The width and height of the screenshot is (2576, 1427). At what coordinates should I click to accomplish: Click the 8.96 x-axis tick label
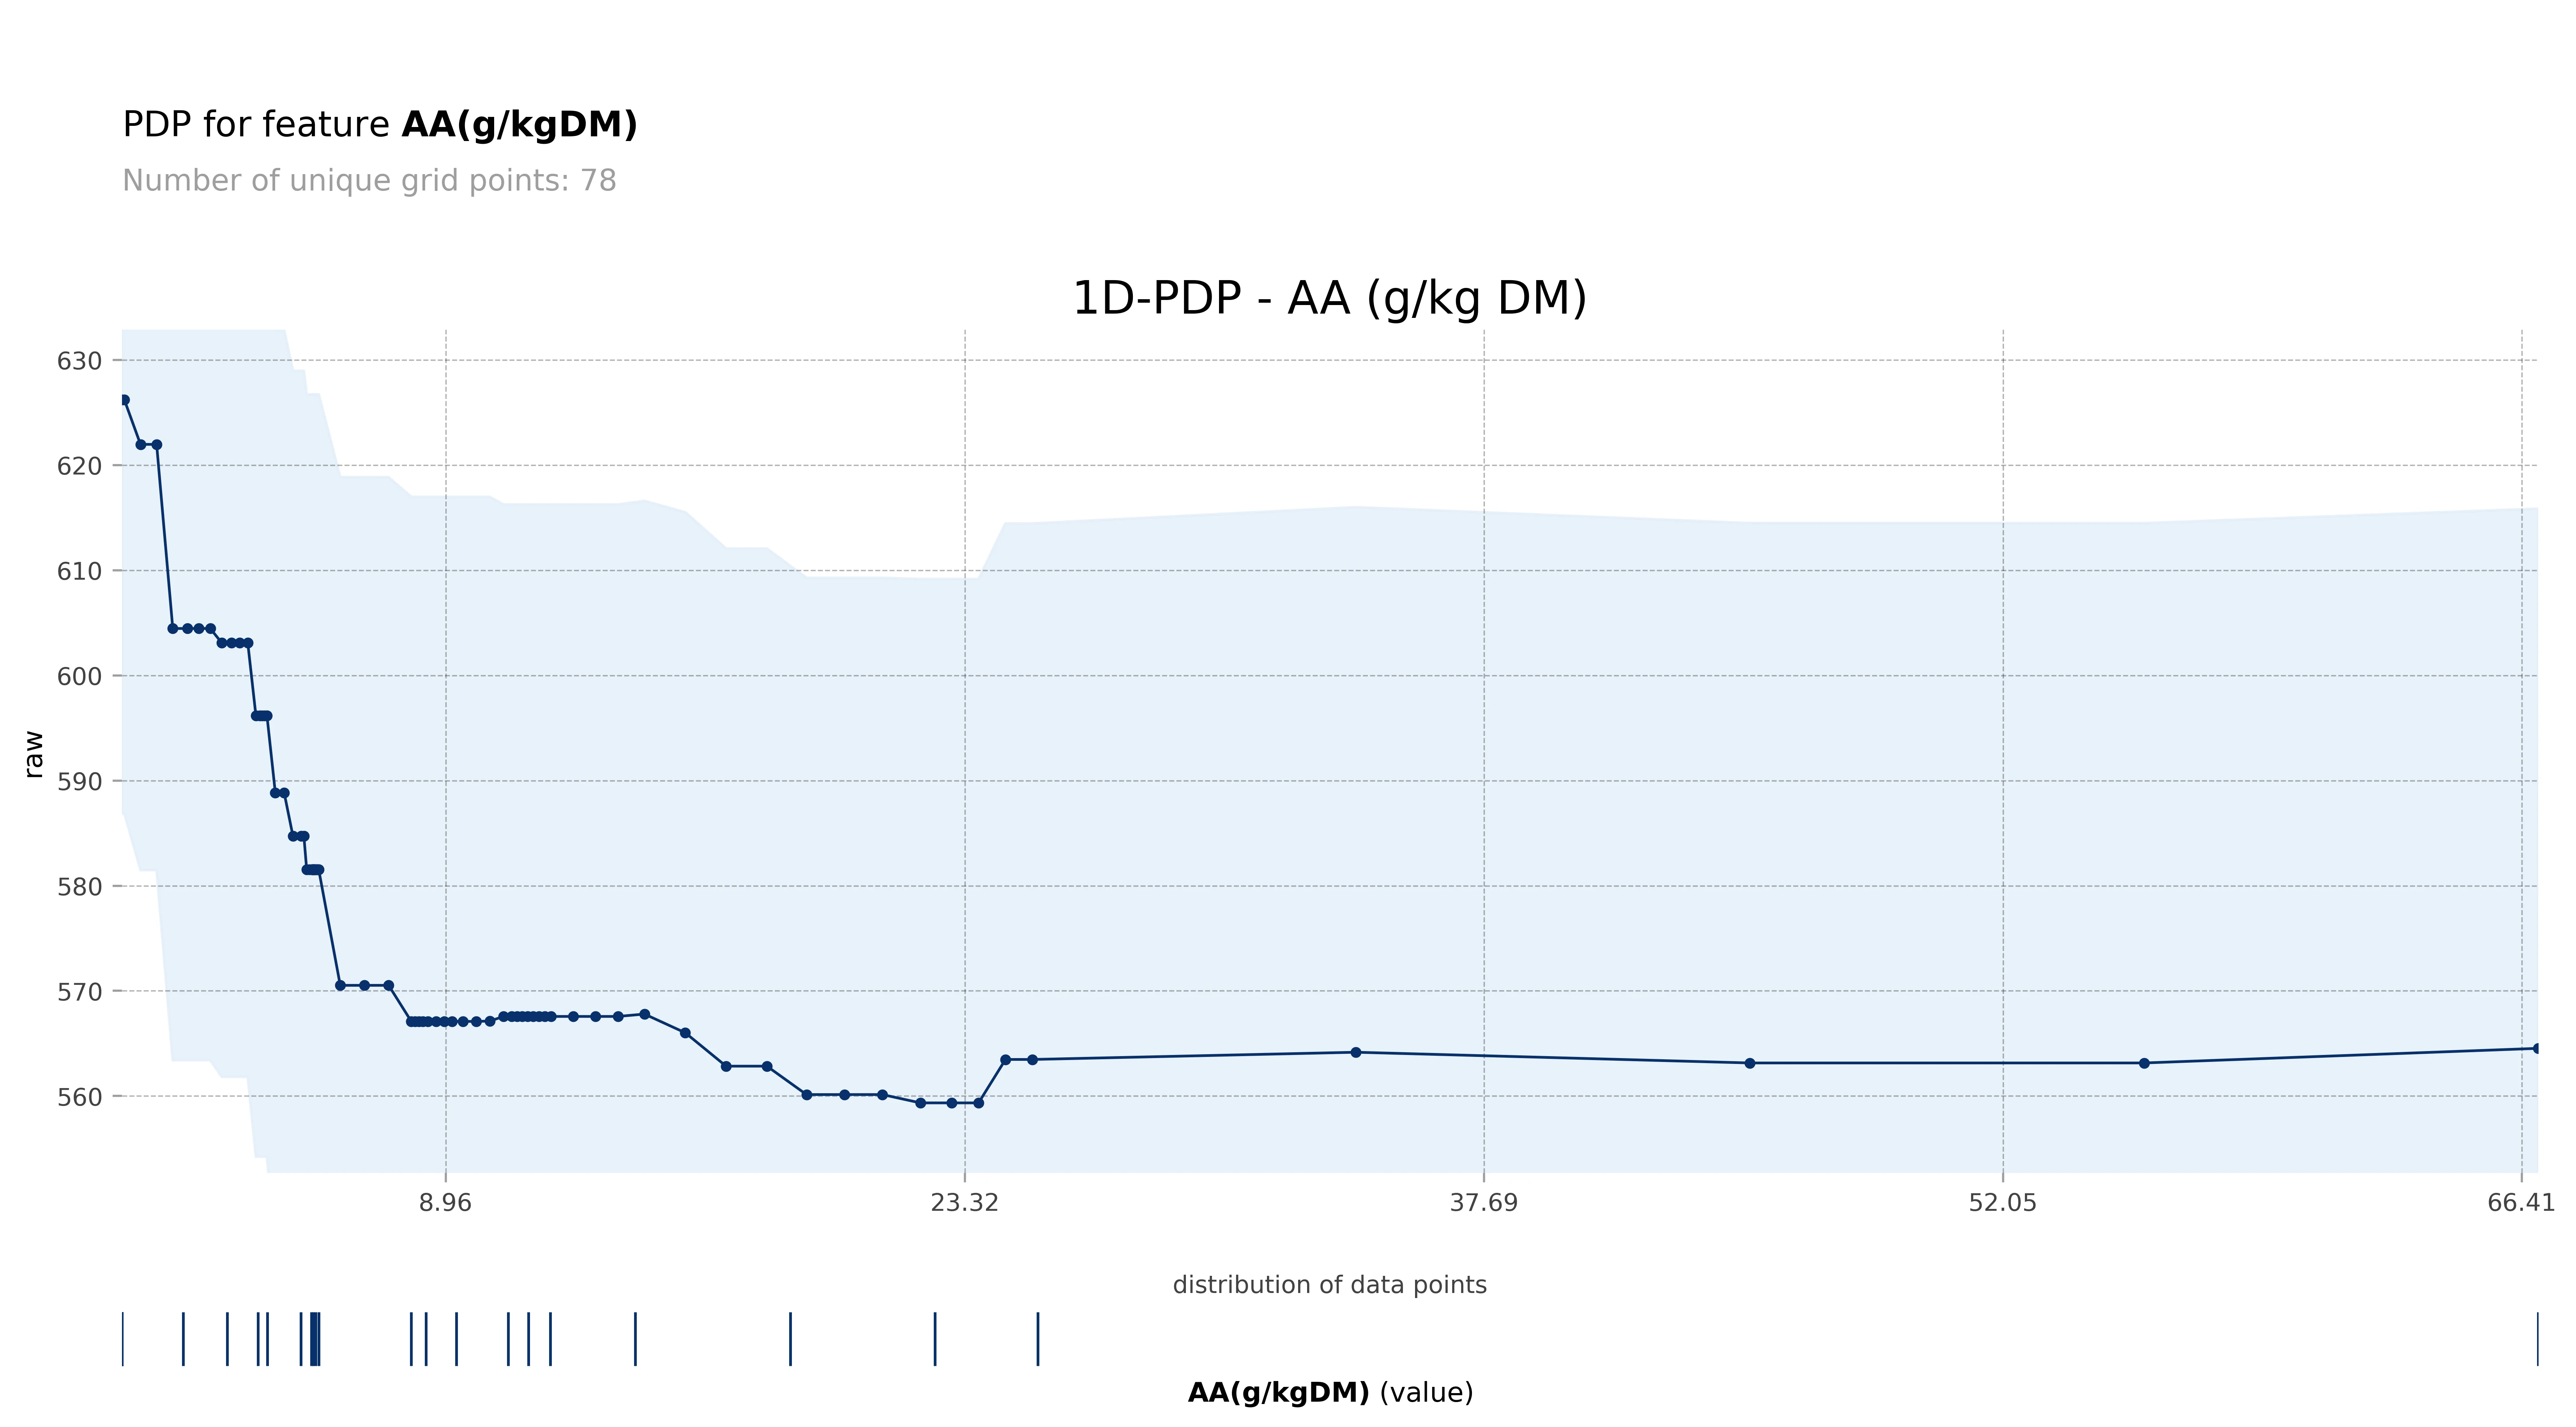(x=445, y=1202)
